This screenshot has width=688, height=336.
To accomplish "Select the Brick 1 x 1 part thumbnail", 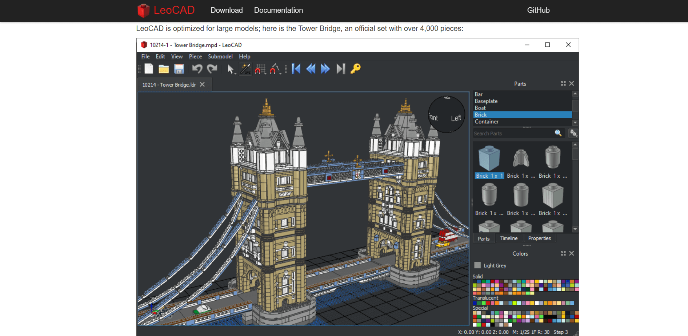I will pos(489,162).
